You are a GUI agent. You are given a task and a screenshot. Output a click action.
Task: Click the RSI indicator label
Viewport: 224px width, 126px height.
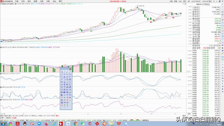[x=5, y=100]
